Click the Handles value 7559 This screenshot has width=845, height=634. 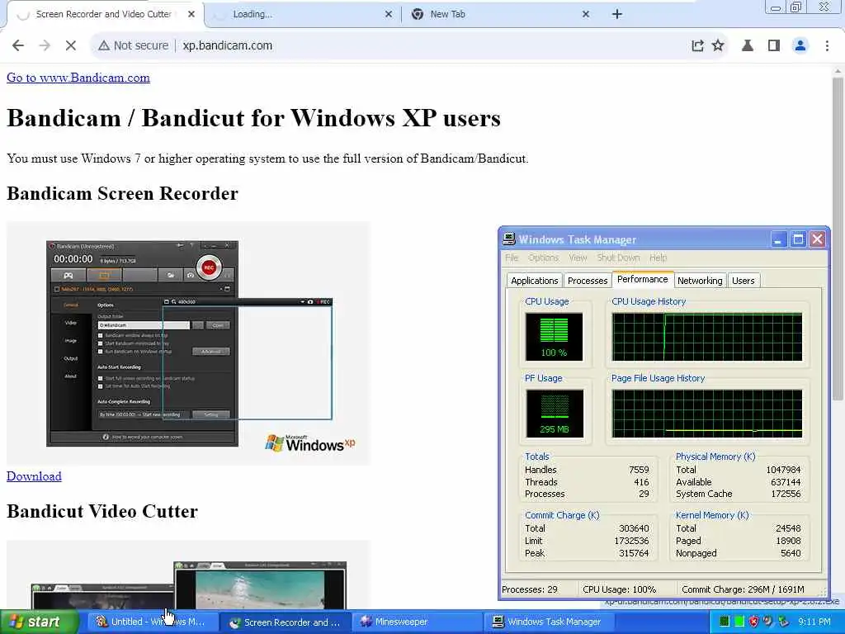click(639, 470)
